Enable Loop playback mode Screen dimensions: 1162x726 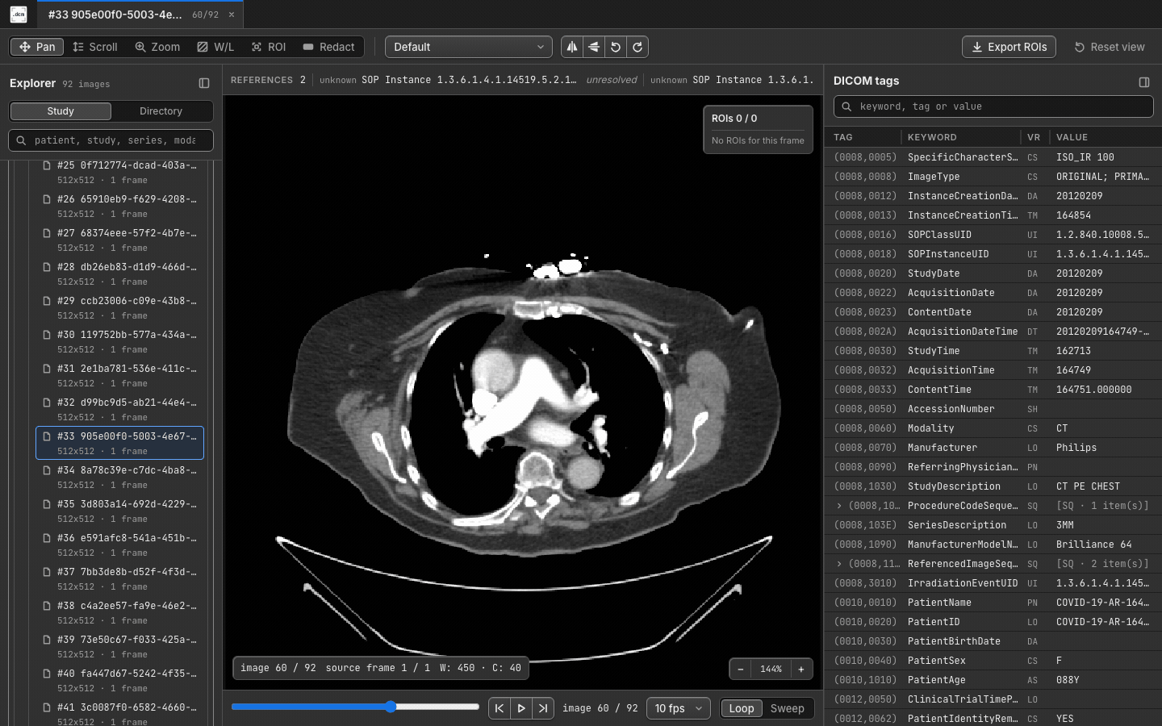742,708
